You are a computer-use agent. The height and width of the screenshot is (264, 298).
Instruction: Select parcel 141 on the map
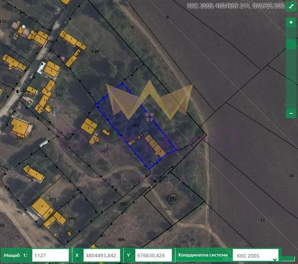click(59, 95)
